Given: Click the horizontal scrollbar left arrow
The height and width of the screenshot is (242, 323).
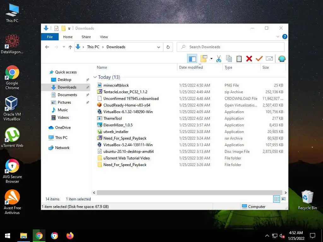Looking at the screenshot, I should coord(94,193).
